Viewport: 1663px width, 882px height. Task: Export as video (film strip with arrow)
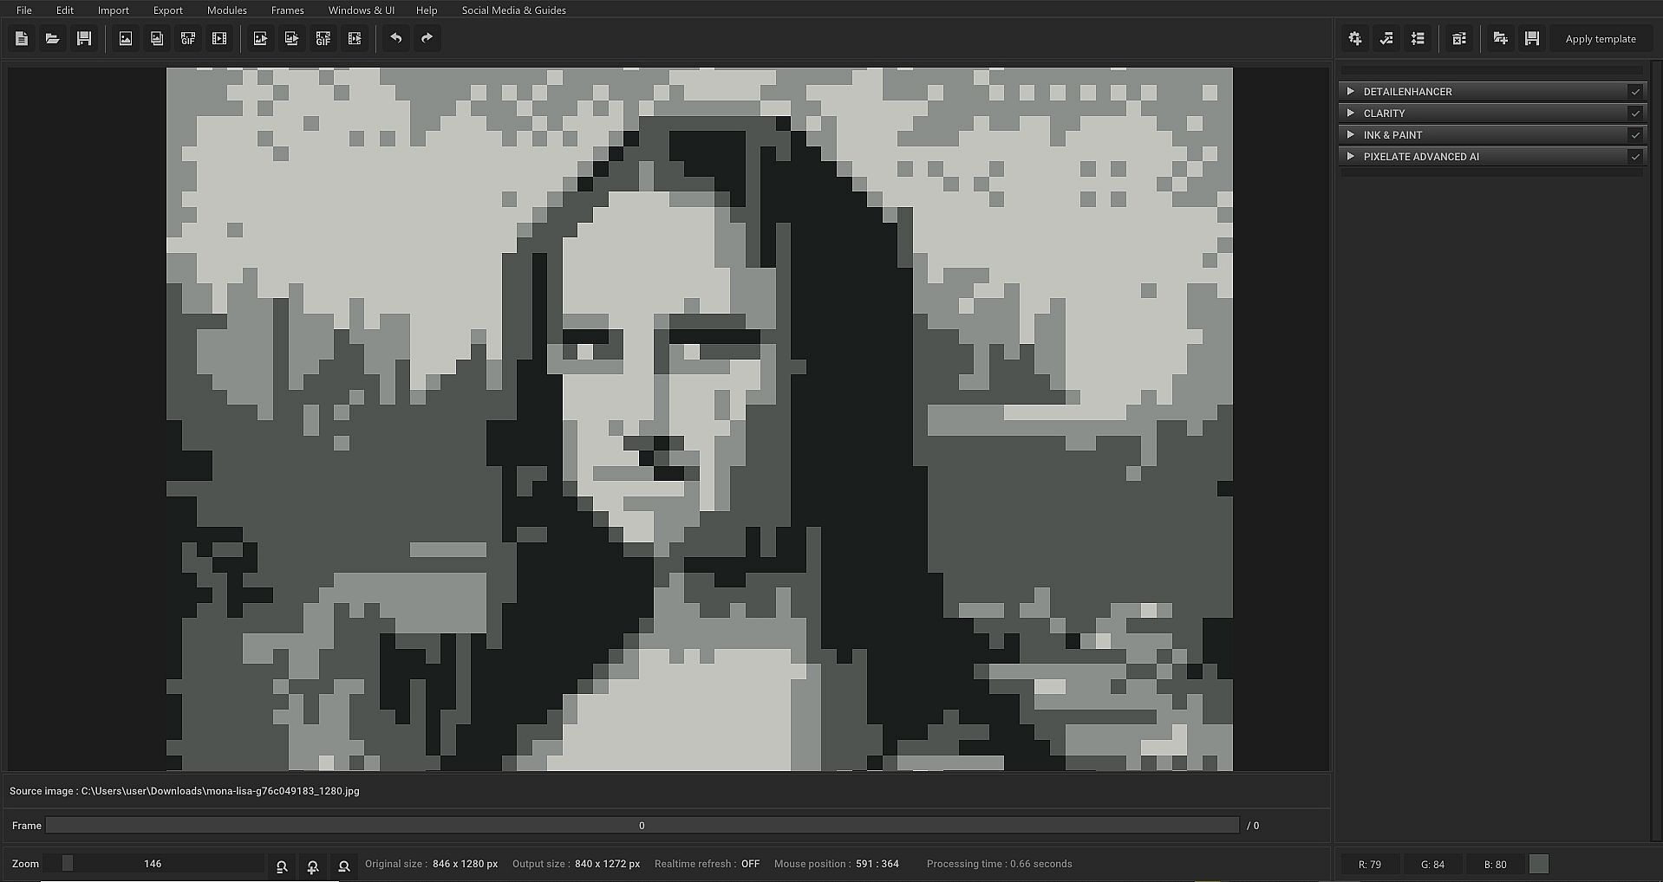pos(355,38)
